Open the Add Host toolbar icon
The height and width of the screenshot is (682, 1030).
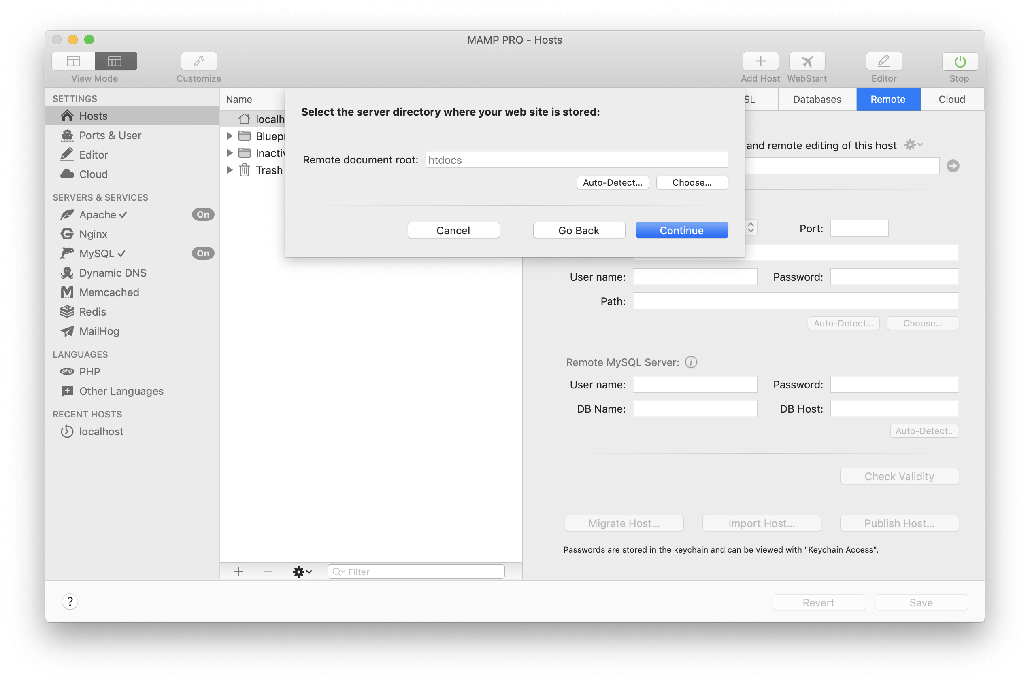760,61
